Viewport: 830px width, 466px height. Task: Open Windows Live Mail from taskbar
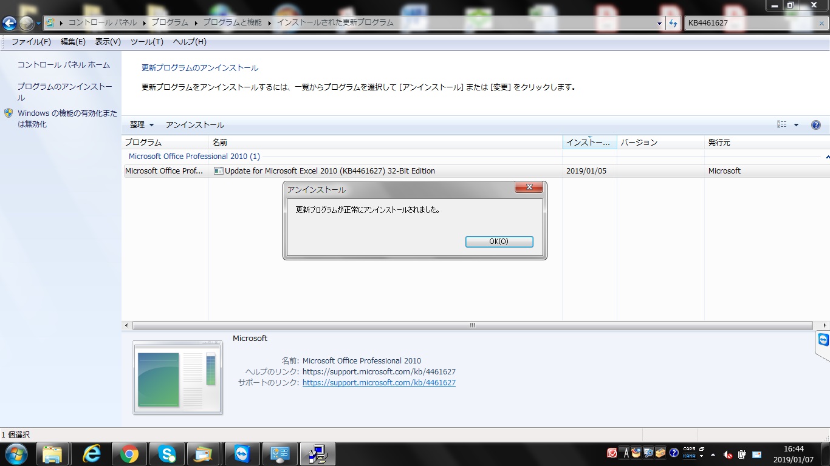pyautogui.click(x=204, y=454)
